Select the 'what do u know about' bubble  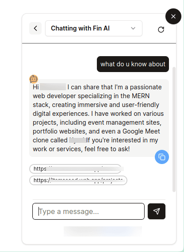coord(133,64)
